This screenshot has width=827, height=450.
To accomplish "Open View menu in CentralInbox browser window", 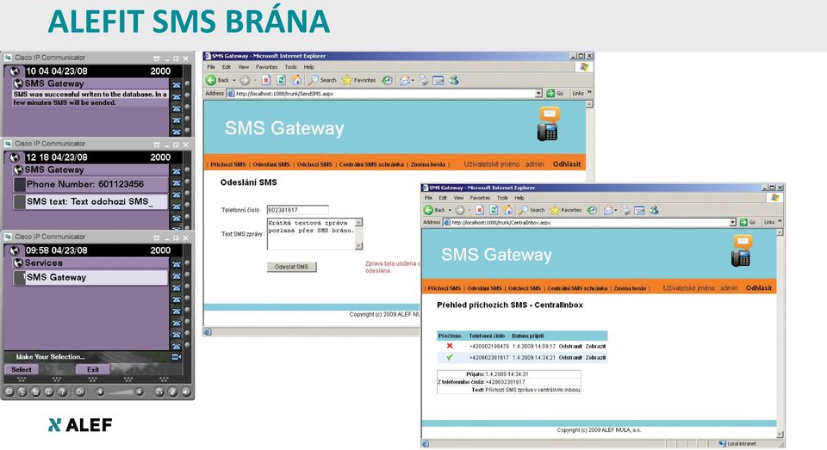I will 459,198.
